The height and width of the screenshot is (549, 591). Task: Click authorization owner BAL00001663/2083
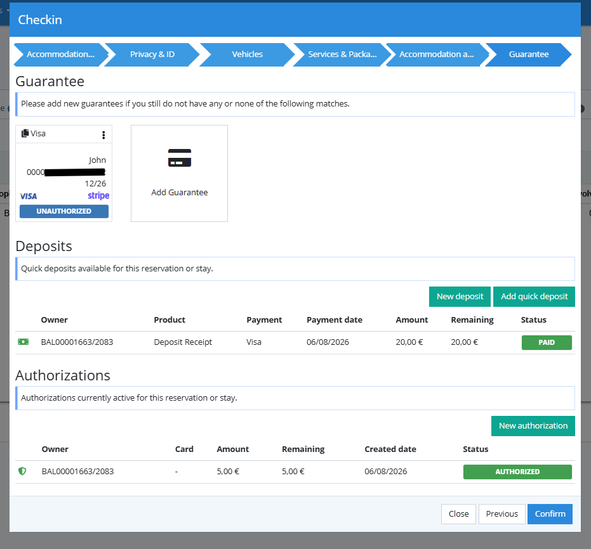[x=77, y=472]
